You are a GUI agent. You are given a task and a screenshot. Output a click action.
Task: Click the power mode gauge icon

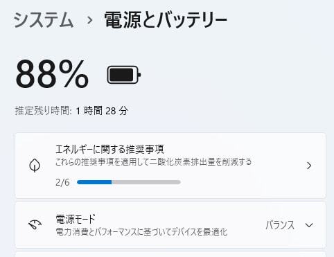(35, 224)
